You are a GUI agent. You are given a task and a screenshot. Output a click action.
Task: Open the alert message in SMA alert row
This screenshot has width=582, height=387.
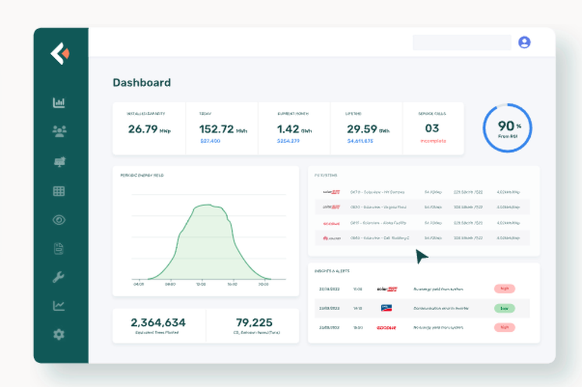pos(441,308)
